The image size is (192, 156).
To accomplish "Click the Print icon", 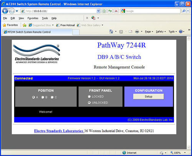I will 137,32.
